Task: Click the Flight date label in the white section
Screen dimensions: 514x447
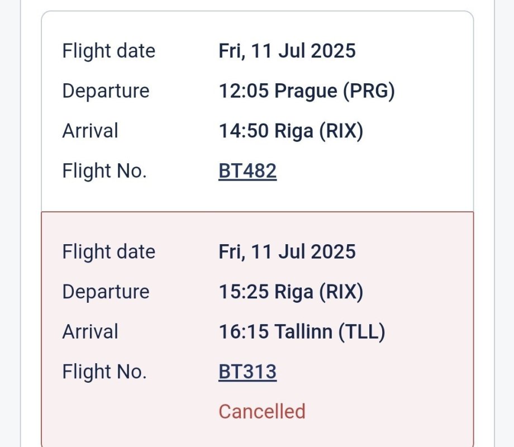Action: [108, 51]
